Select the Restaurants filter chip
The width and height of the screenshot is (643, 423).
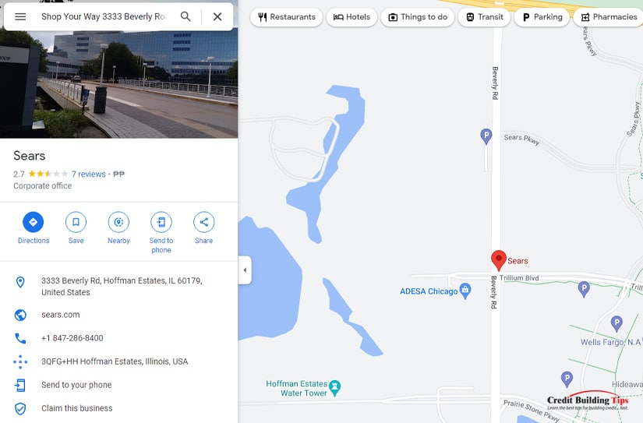(286, 17)
